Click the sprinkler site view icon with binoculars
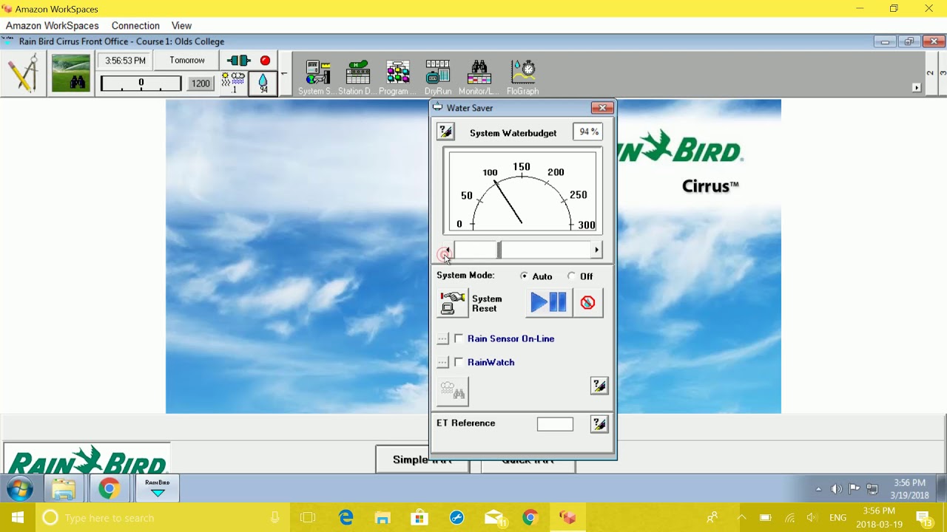 pos(70,74)
